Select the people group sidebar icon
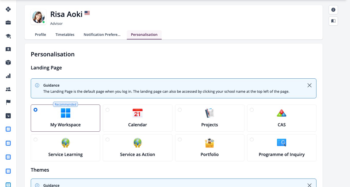 pos(8,89)
